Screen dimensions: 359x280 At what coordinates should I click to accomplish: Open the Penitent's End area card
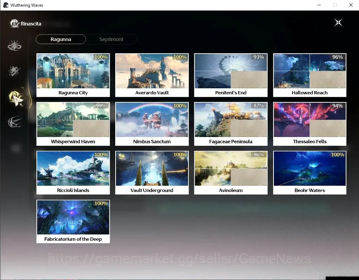coord(231,75)
